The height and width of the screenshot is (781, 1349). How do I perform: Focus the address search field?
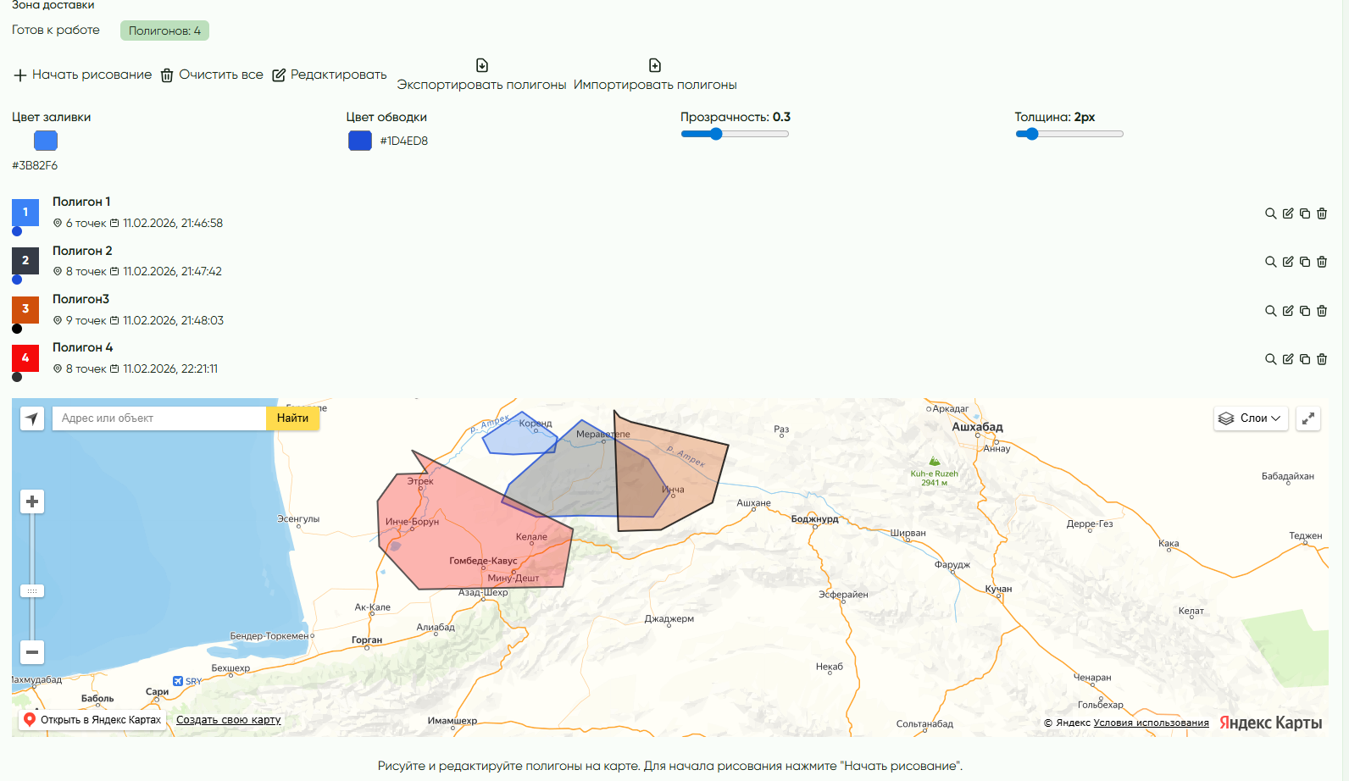coord(159,418)
